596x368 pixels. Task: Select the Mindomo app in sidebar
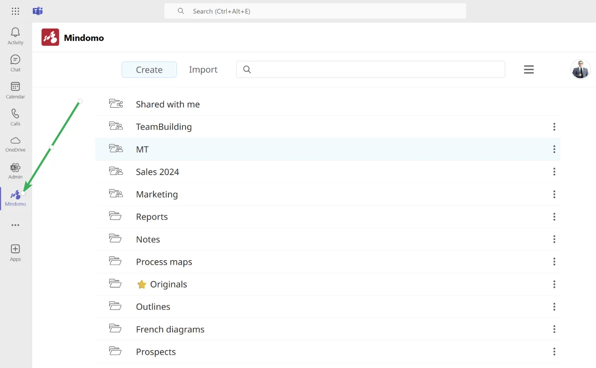pyautogui.click(x=16, y=198)
